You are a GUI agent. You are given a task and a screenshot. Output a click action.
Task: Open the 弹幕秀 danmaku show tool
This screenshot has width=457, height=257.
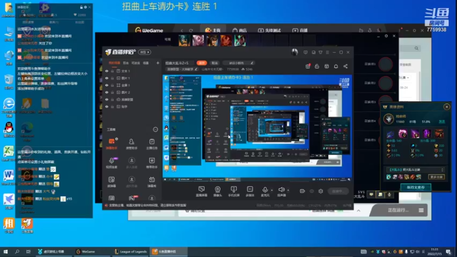coord(151,182)
